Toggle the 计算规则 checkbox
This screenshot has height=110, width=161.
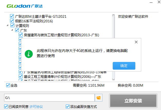[x=12, y=25]
